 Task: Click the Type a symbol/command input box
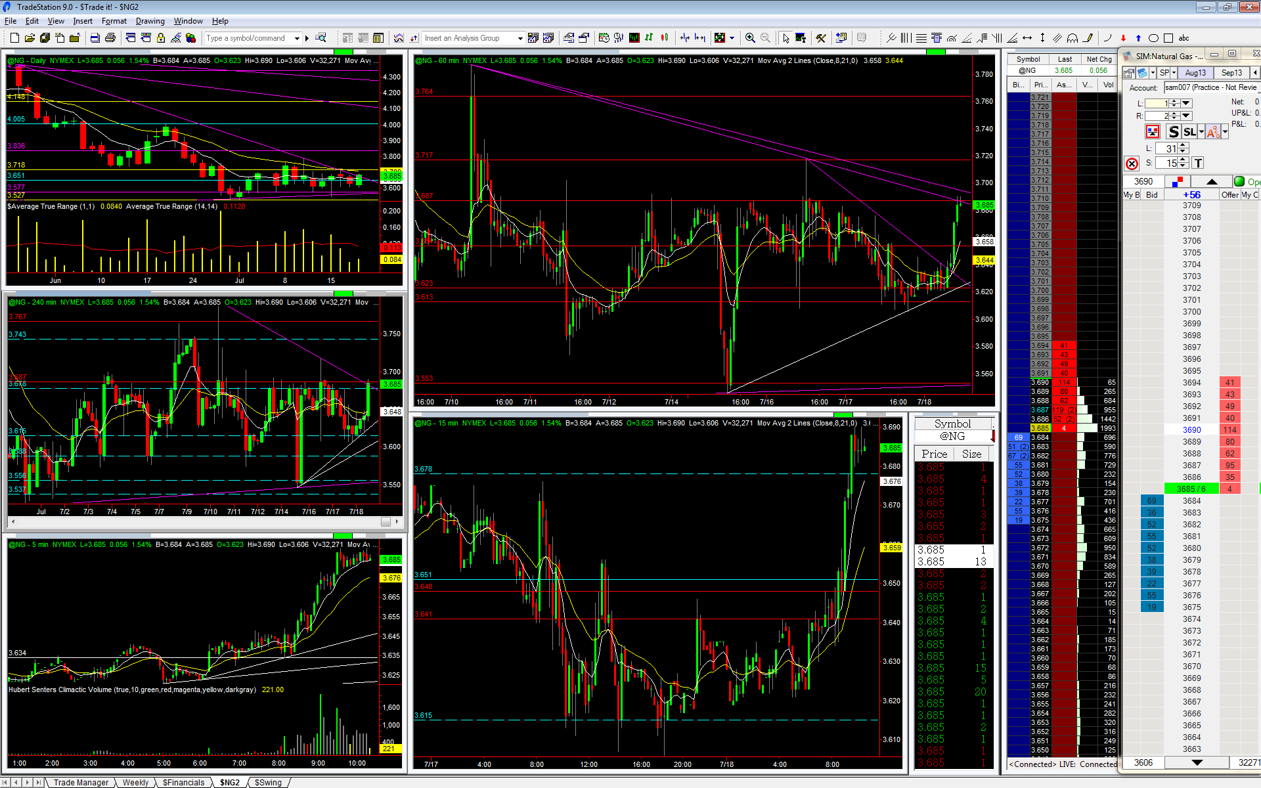pyautogui.click(x=249, y=38)
